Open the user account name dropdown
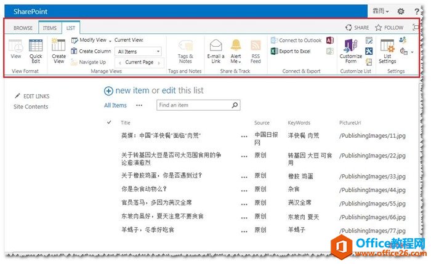The height and width of the screenshot is (264, 431). coord(381,11)
